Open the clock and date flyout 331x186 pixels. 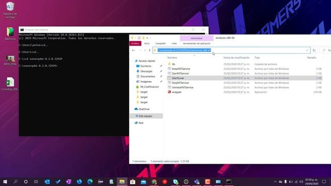(311, 181)
